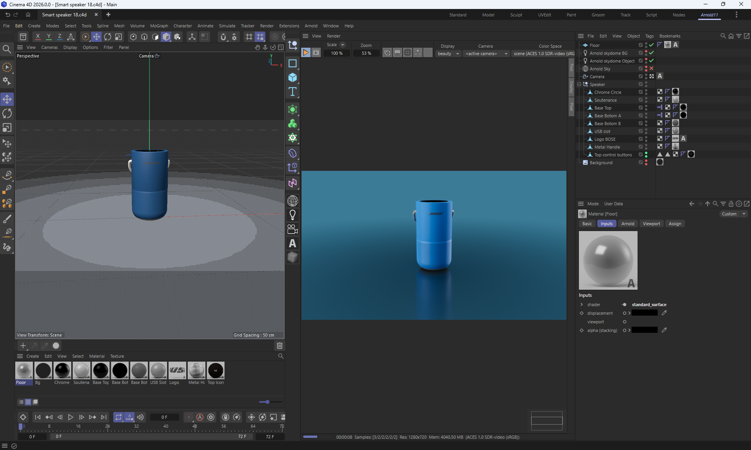The height and width of the screenshot is (450, 751).
Task: Add a Light object from palette
Action: tap(293, 215)
